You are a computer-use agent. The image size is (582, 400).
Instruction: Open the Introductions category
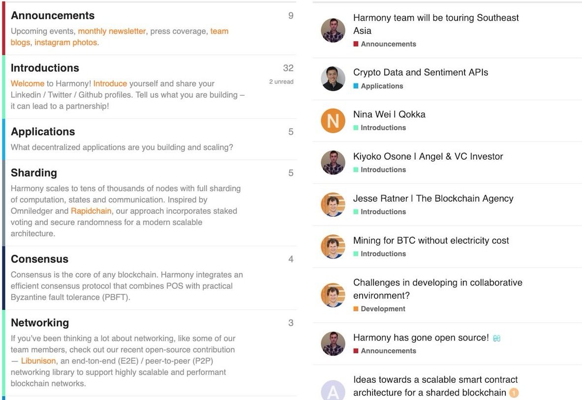[x=45, y=68]
